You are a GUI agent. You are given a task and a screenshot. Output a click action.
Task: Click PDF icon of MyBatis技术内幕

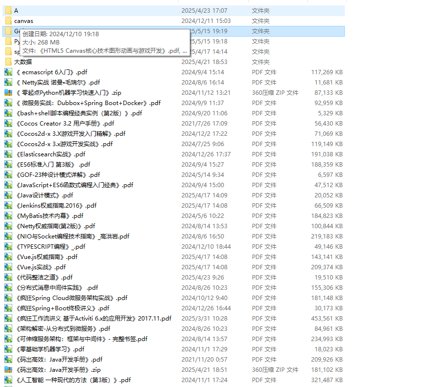8,216
